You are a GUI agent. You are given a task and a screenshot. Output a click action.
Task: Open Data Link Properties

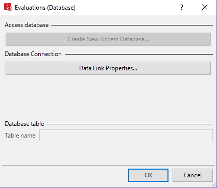(108, 68)
